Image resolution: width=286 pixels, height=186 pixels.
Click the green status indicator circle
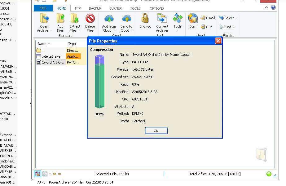pos(269,174)
